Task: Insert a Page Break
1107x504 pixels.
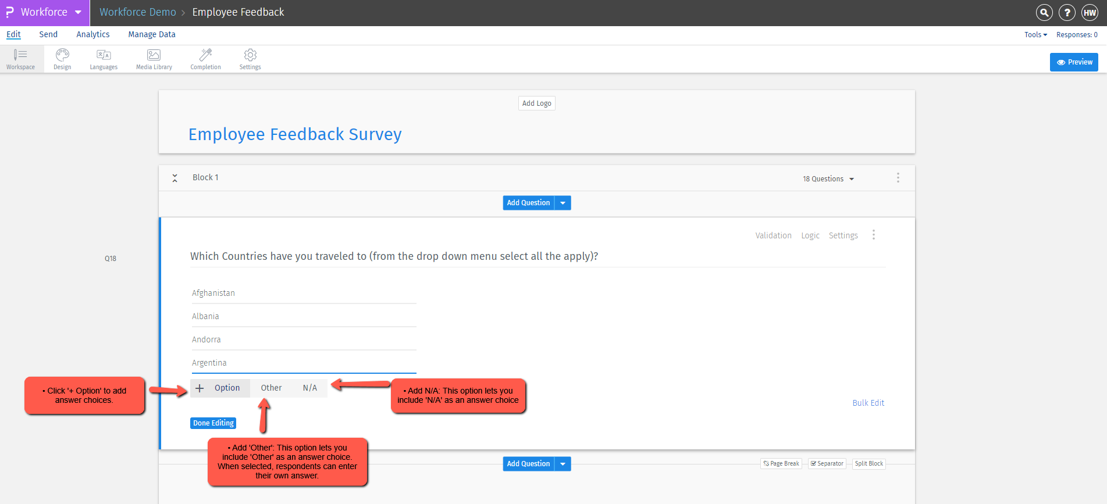Action: [781, 464]
